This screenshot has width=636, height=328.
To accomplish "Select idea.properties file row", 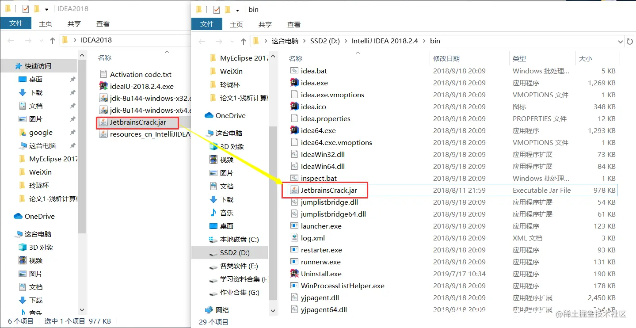I will (452, 118).
